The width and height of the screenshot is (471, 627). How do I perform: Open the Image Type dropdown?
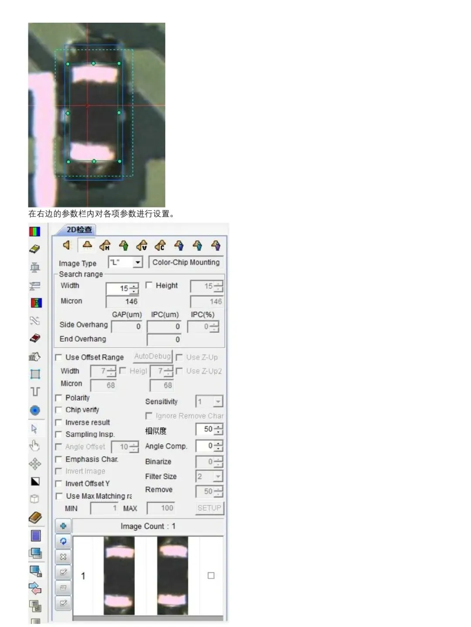click(138, 262)
